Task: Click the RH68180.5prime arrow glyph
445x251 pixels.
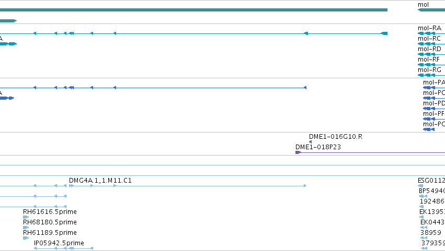Action: pyautogui.click(x=26, y=228)
